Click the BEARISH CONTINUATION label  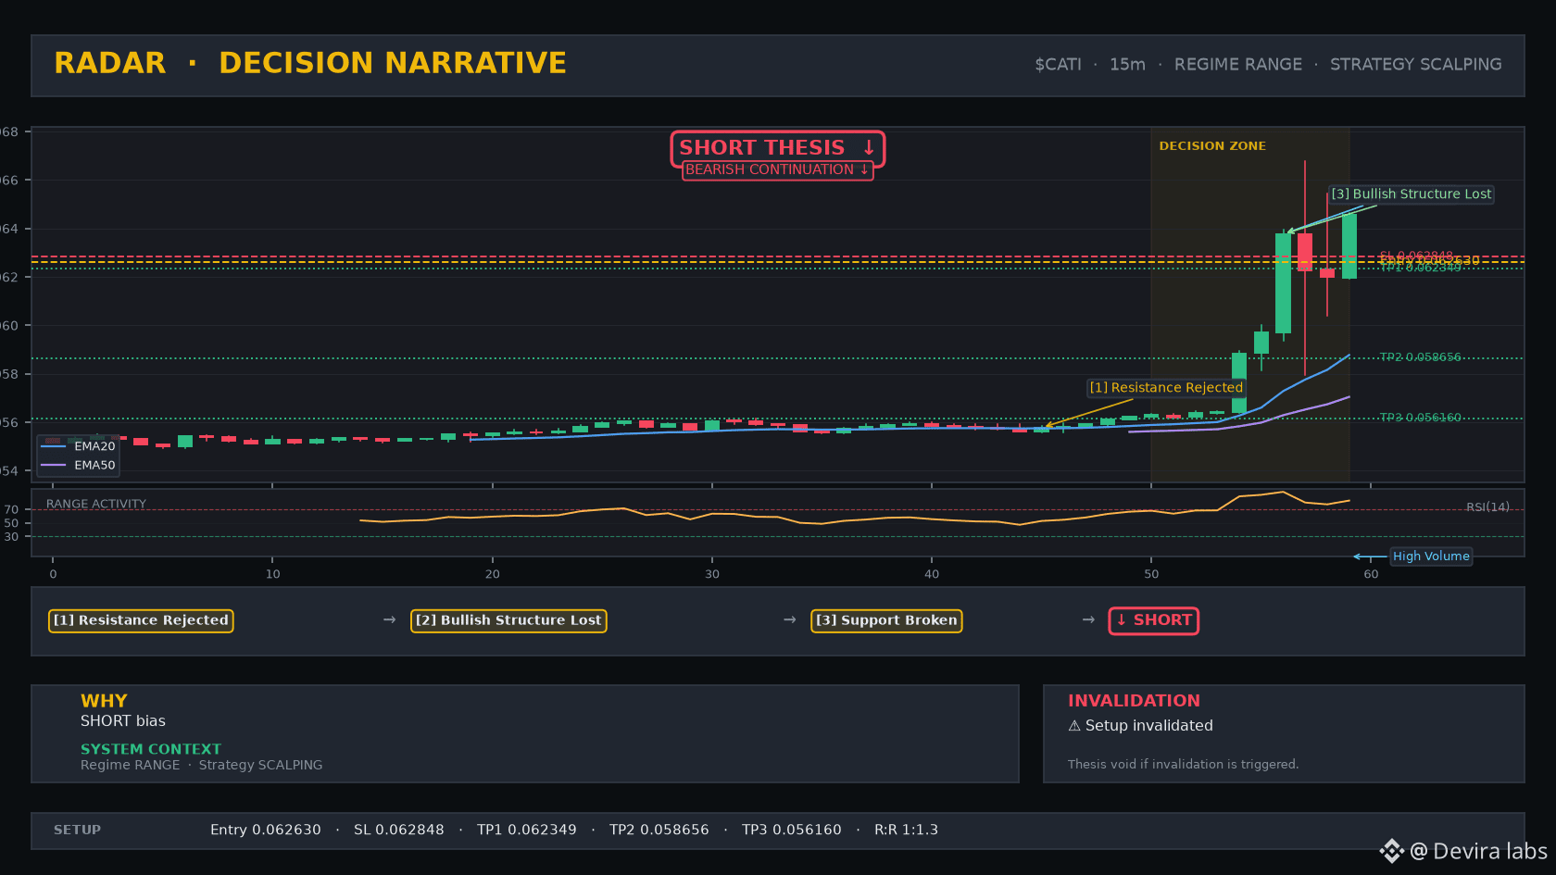(x=778, y=169)
